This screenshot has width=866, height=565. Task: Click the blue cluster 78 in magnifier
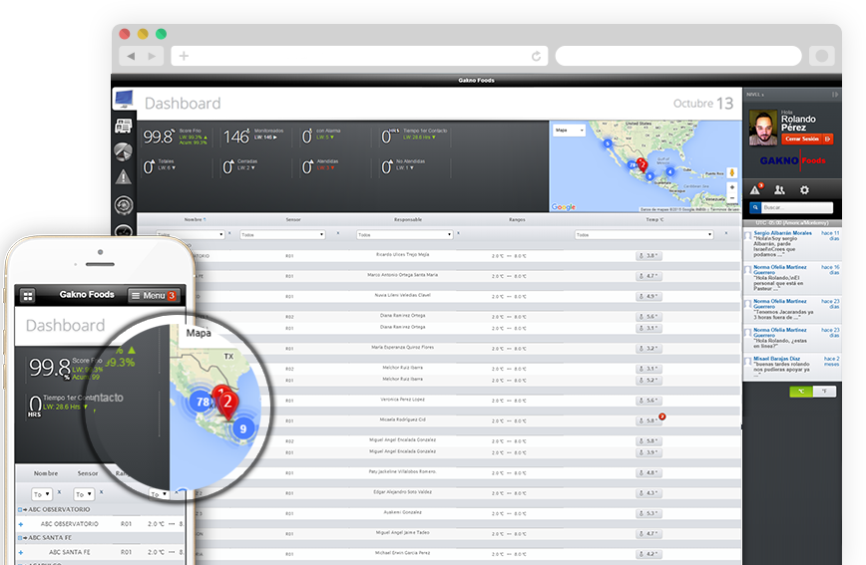tap(204, 402)
